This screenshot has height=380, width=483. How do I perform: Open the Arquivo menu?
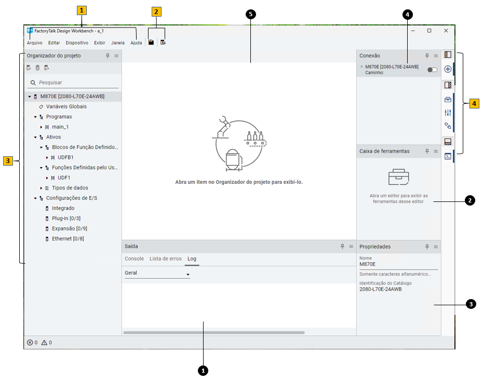[34, 43]
